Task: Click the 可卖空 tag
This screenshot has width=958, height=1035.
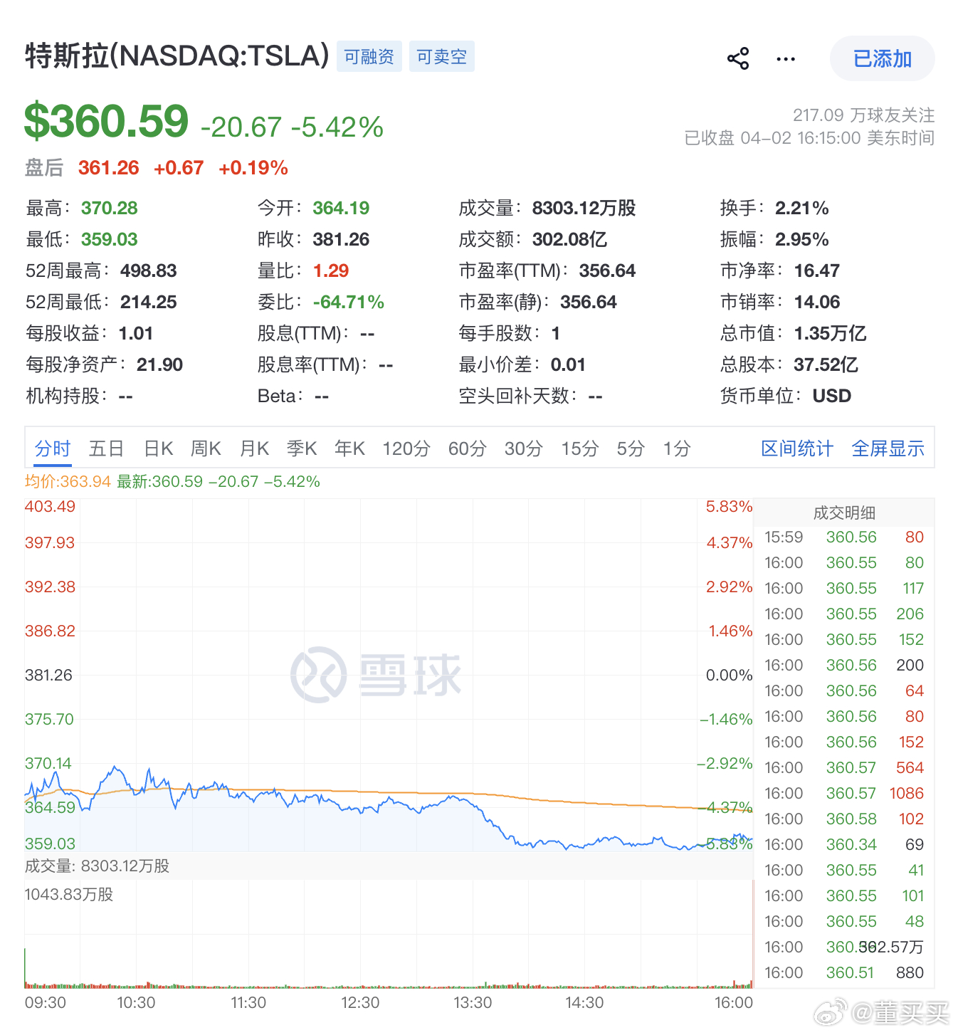Action: pos(441,56)
